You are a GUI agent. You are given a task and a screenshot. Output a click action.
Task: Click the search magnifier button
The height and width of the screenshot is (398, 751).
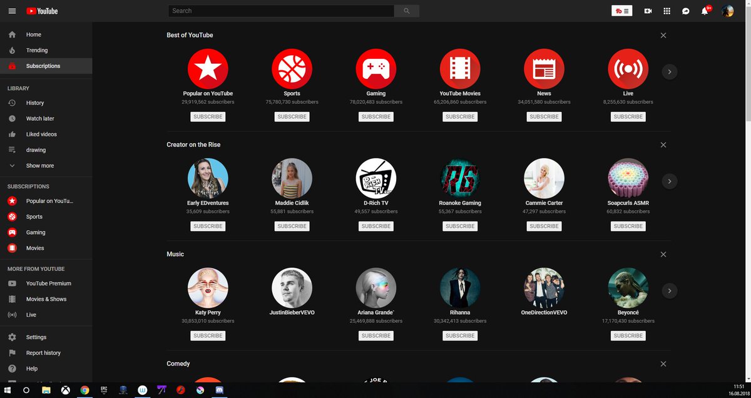pos(407,11)
